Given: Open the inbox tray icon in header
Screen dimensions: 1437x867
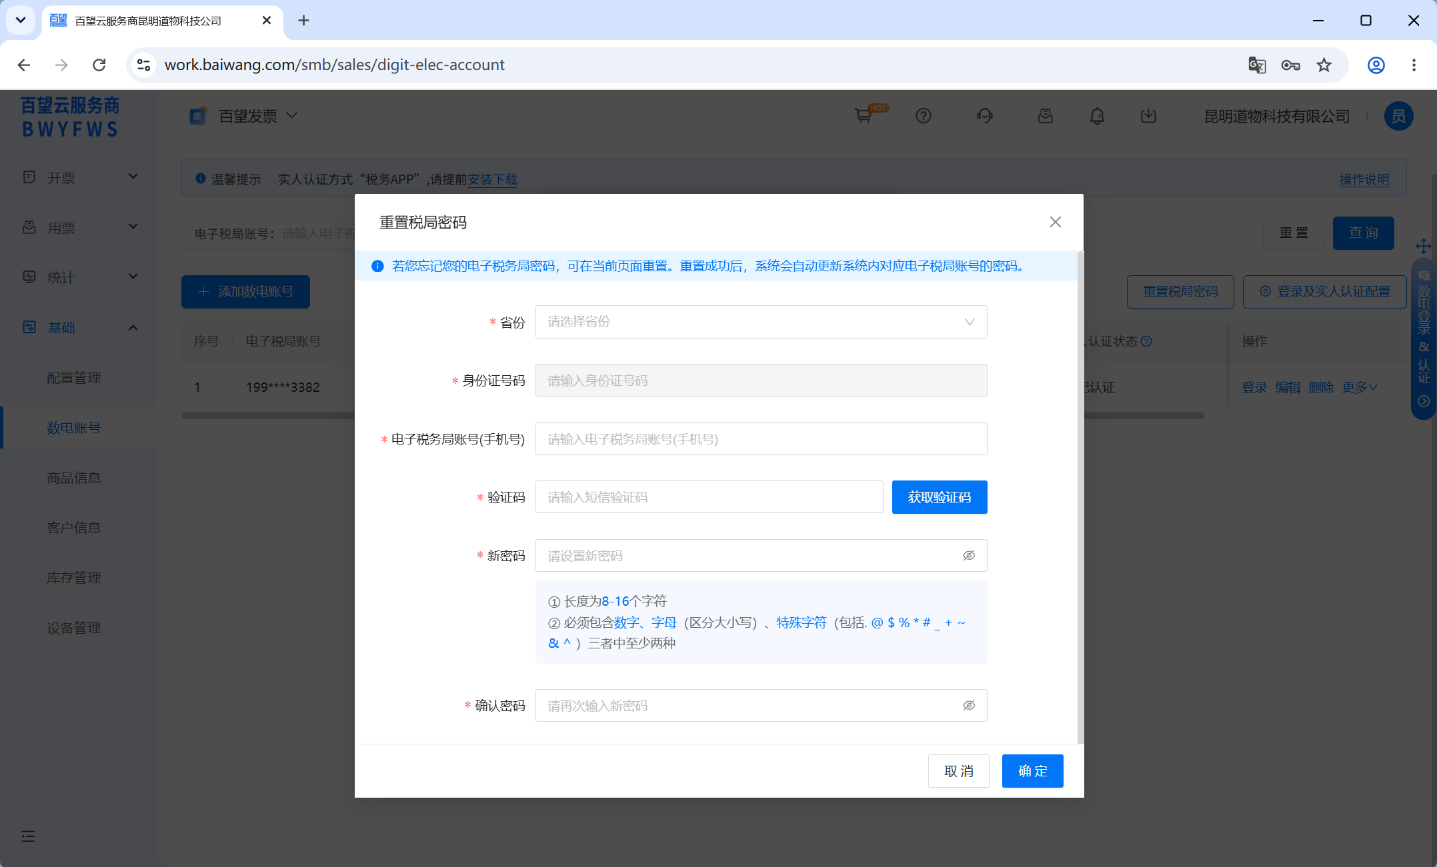Looking at the screenshot, I should (x=1045, y=116).
